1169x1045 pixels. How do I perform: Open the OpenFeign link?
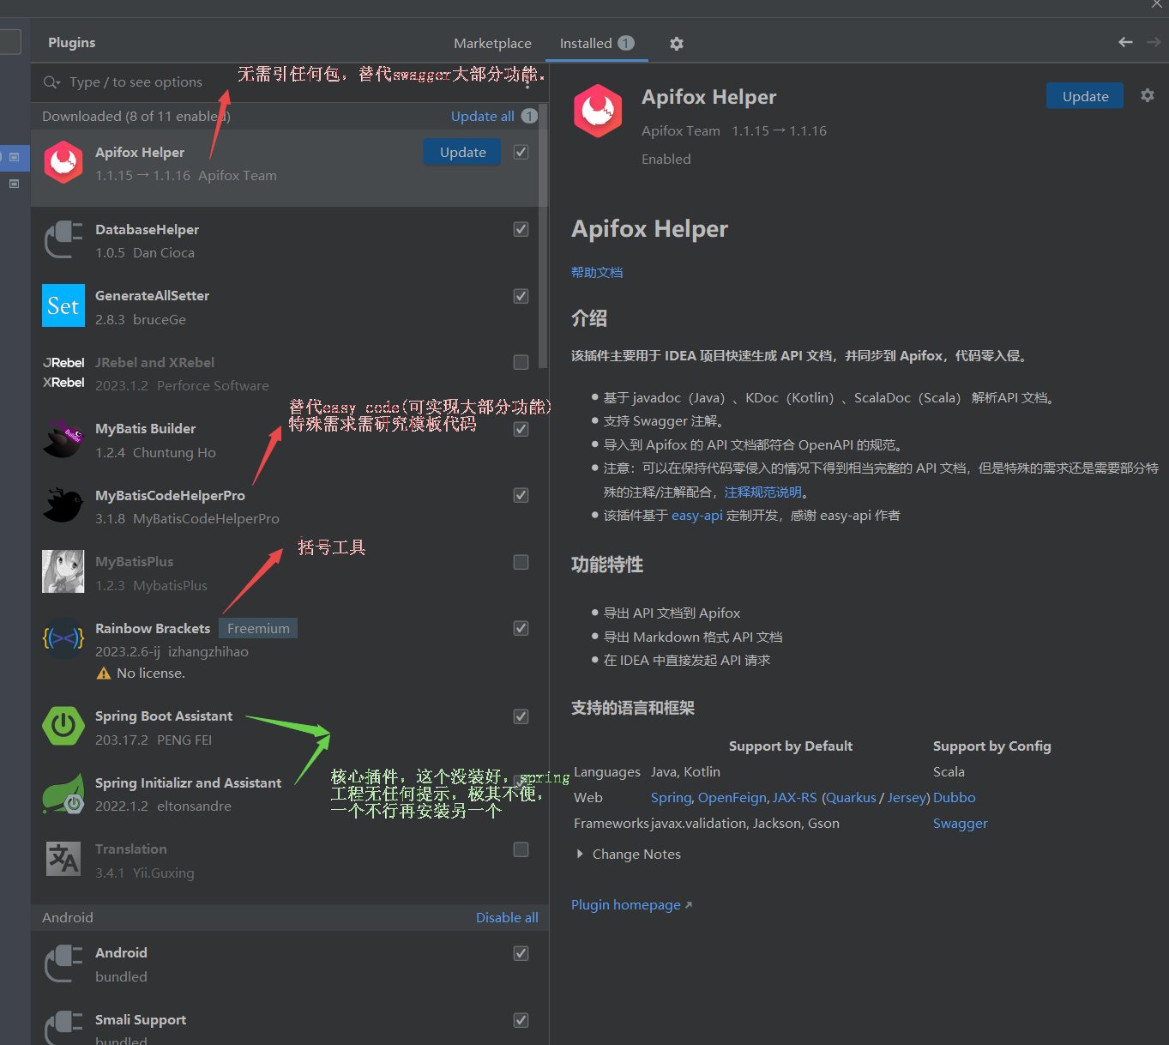pyautogui.click(x=732, y=798)
